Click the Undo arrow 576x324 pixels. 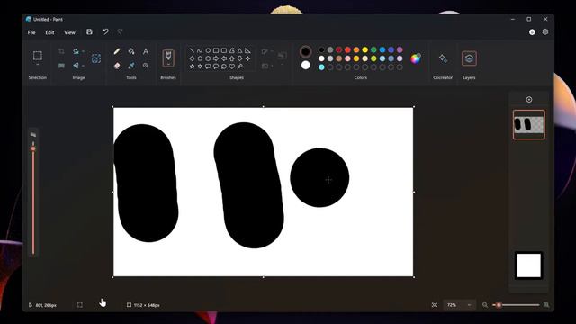point(105,32)
